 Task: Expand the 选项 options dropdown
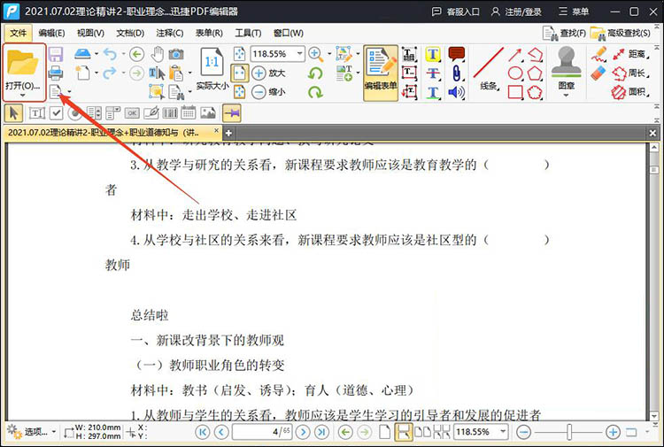54,432
